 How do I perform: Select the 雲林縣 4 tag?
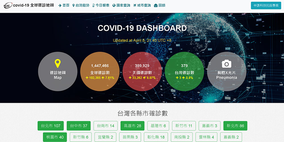(x=206, y=137)
